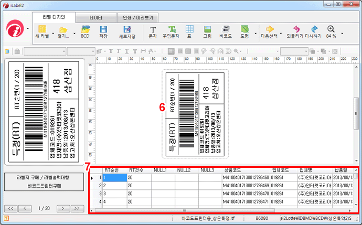Go to first label with << button
This screenshot has height=225, width=362.
(x=10, y=208)
